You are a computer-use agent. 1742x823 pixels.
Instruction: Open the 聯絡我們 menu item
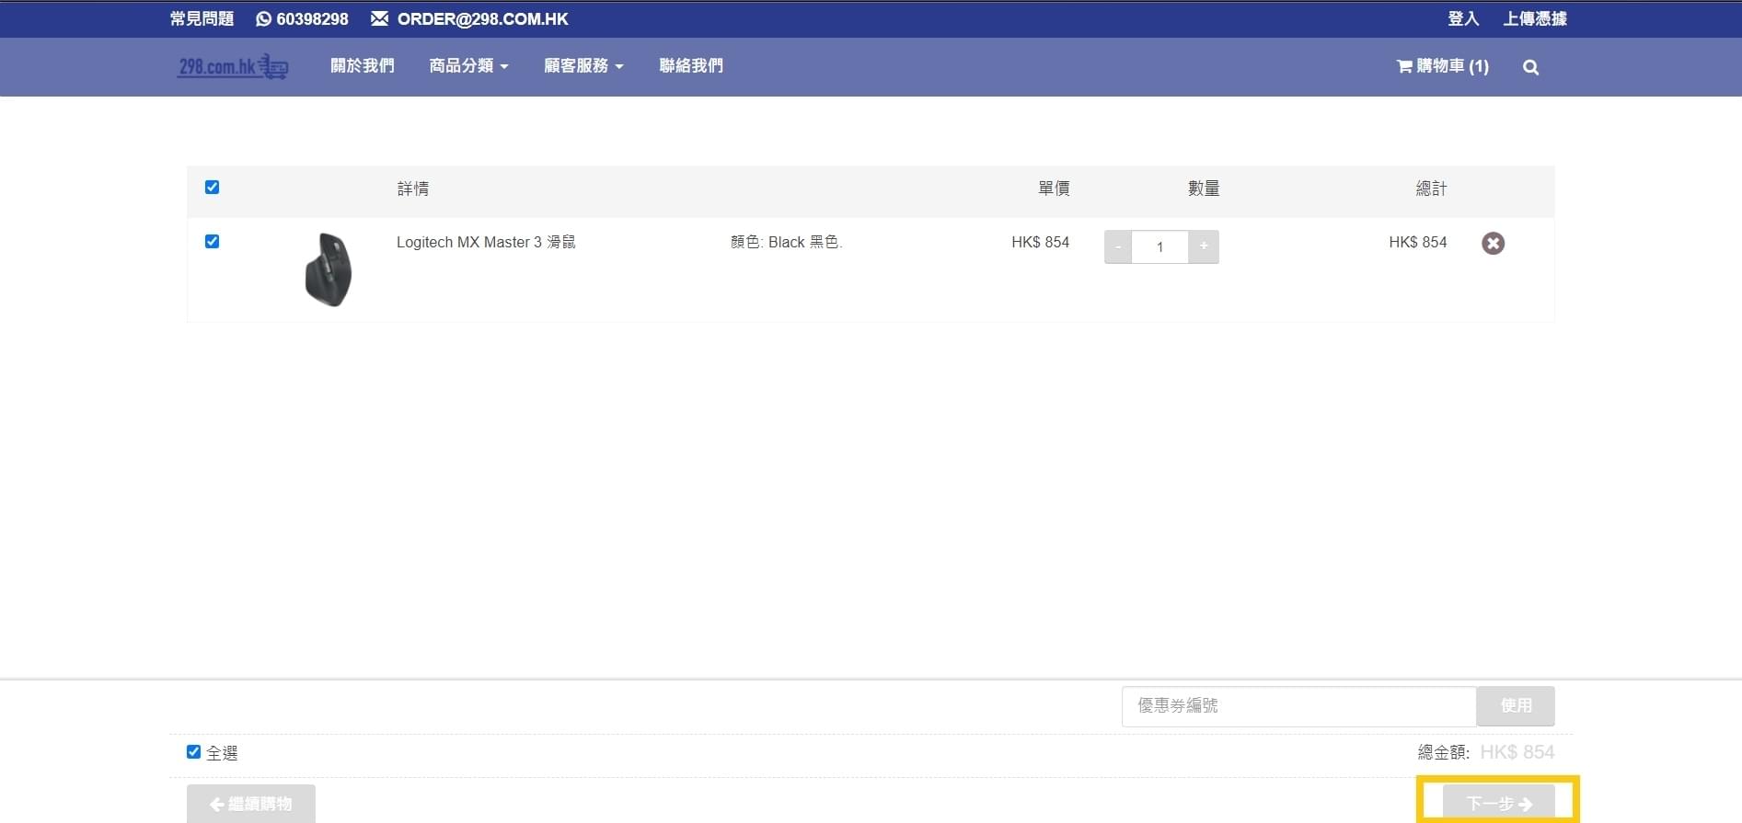pyautogui.click(x=690, y=66)
